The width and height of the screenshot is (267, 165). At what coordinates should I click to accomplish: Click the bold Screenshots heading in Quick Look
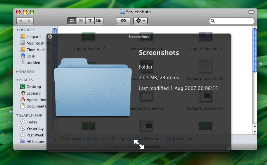click(x=159, y=53)
